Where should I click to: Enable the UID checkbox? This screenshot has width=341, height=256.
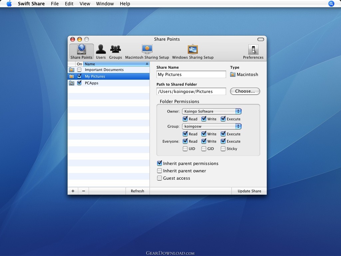185,149
